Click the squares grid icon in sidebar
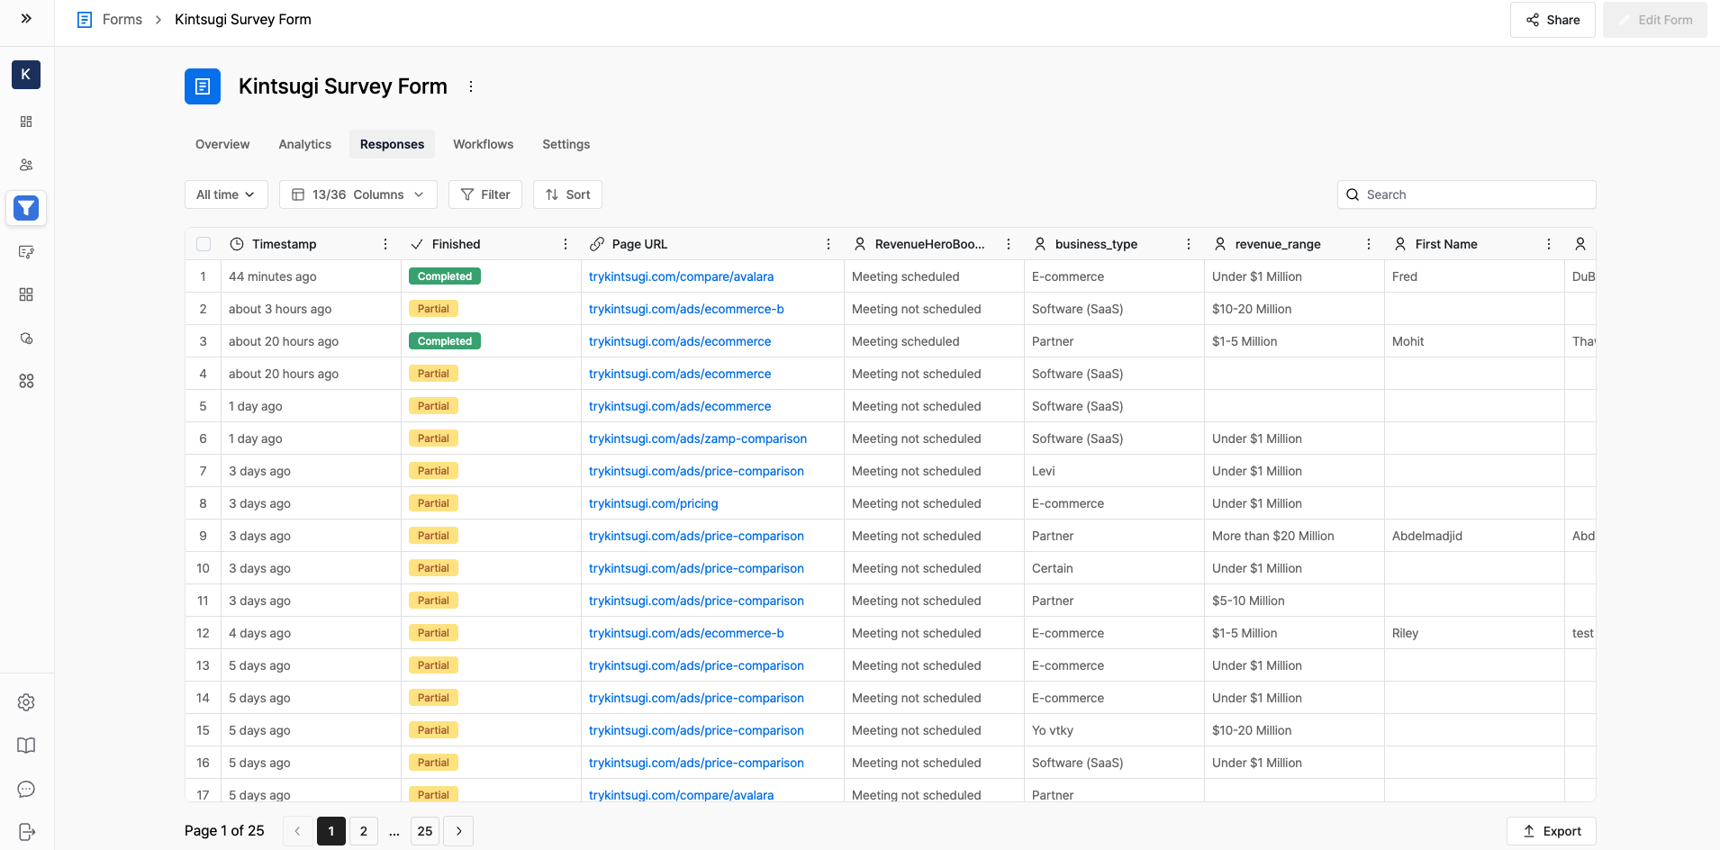The image size is (1720, 850). (x=26, y=294)
